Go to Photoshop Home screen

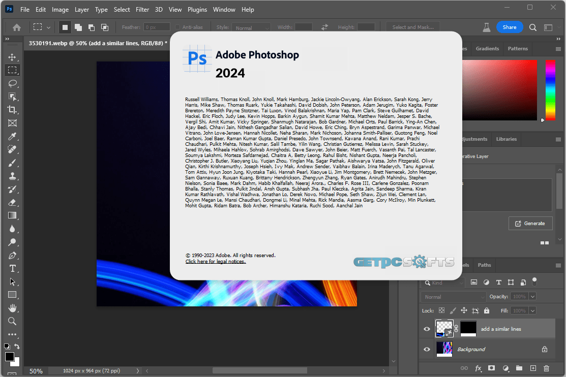[17, 27]
